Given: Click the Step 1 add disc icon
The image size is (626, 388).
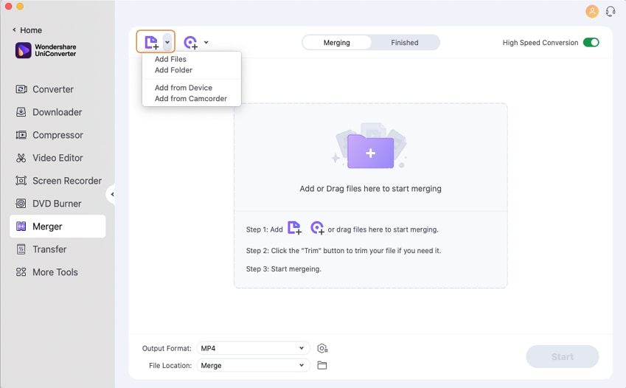Looking at the screenshot, I should (x=317, y=229).
